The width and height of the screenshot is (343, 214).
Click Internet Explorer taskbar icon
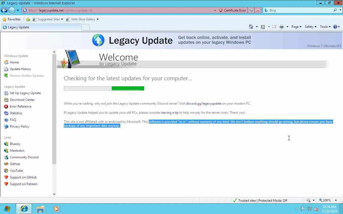[x=24, y=209]
